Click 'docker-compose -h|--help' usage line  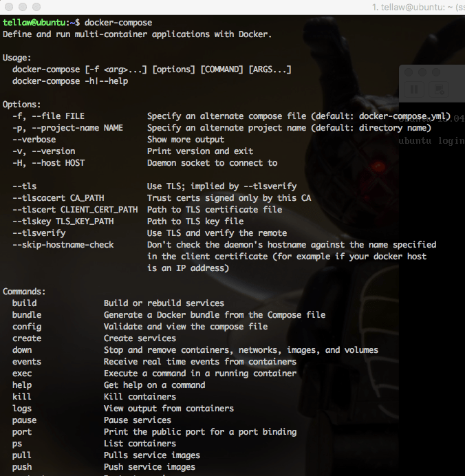tap(70, 81)
